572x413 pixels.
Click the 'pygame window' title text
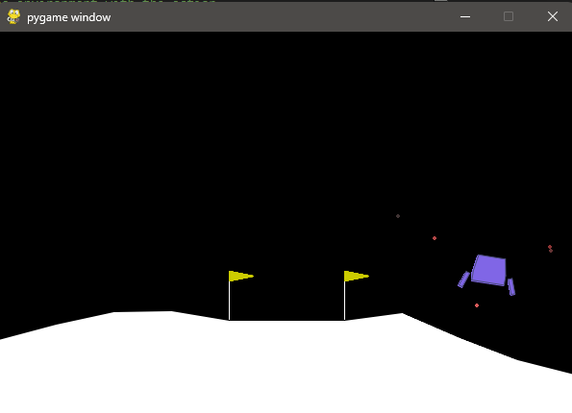pos(68,17)
